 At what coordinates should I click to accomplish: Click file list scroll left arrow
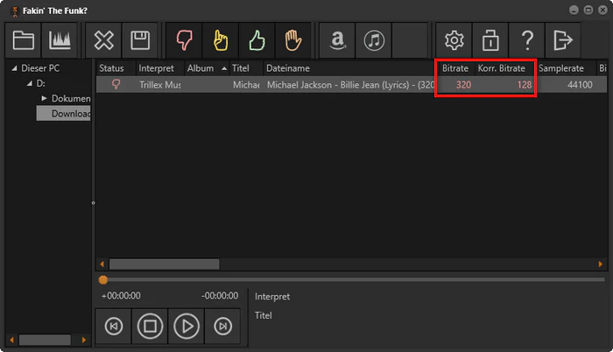tap(102, 264)
